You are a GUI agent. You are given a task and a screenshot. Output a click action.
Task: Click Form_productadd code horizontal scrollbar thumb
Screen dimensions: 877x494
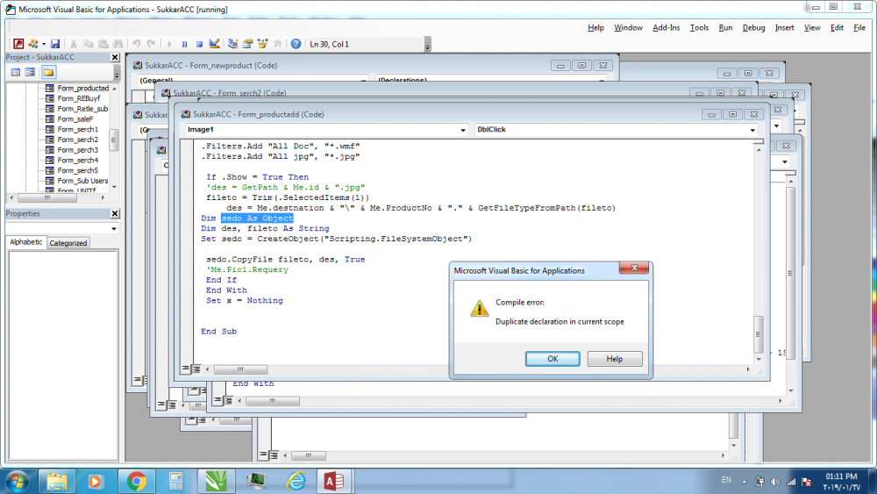pos(240,369)
